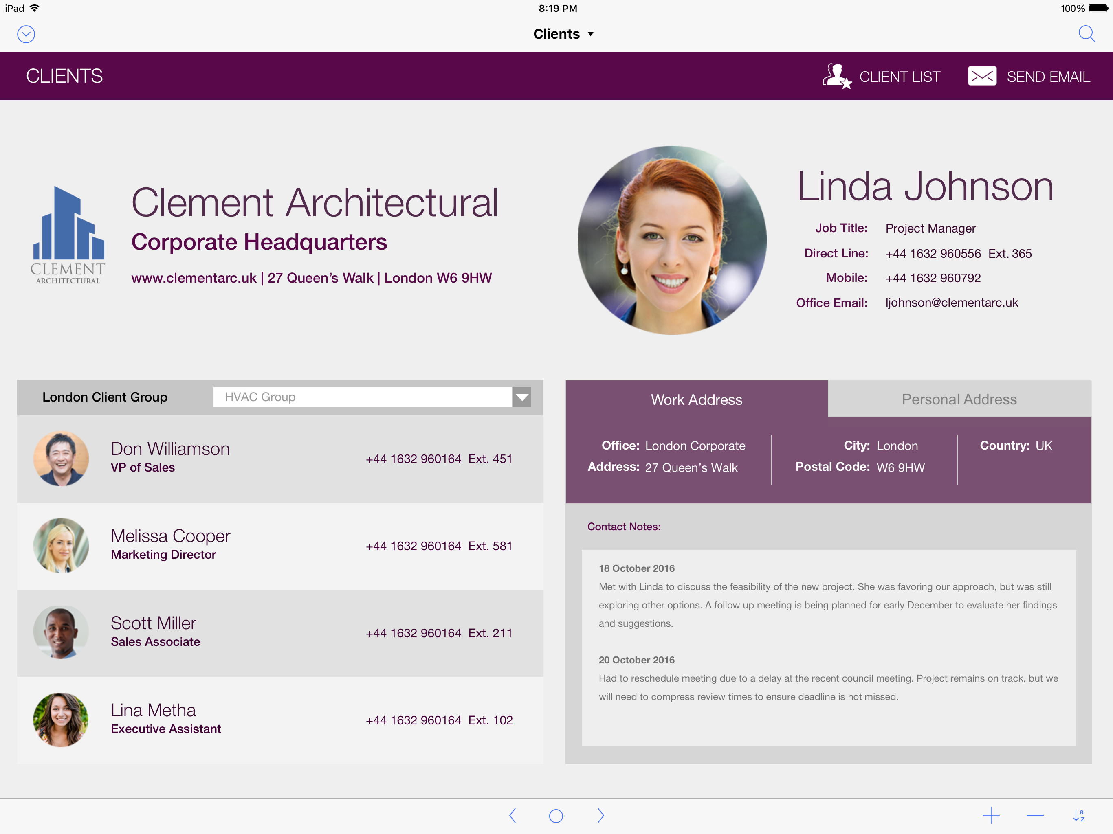This screenshot has height=834, width=1113.
Task: Click ljohnson@clementarc.uk email address
Action: coord(952,303)
